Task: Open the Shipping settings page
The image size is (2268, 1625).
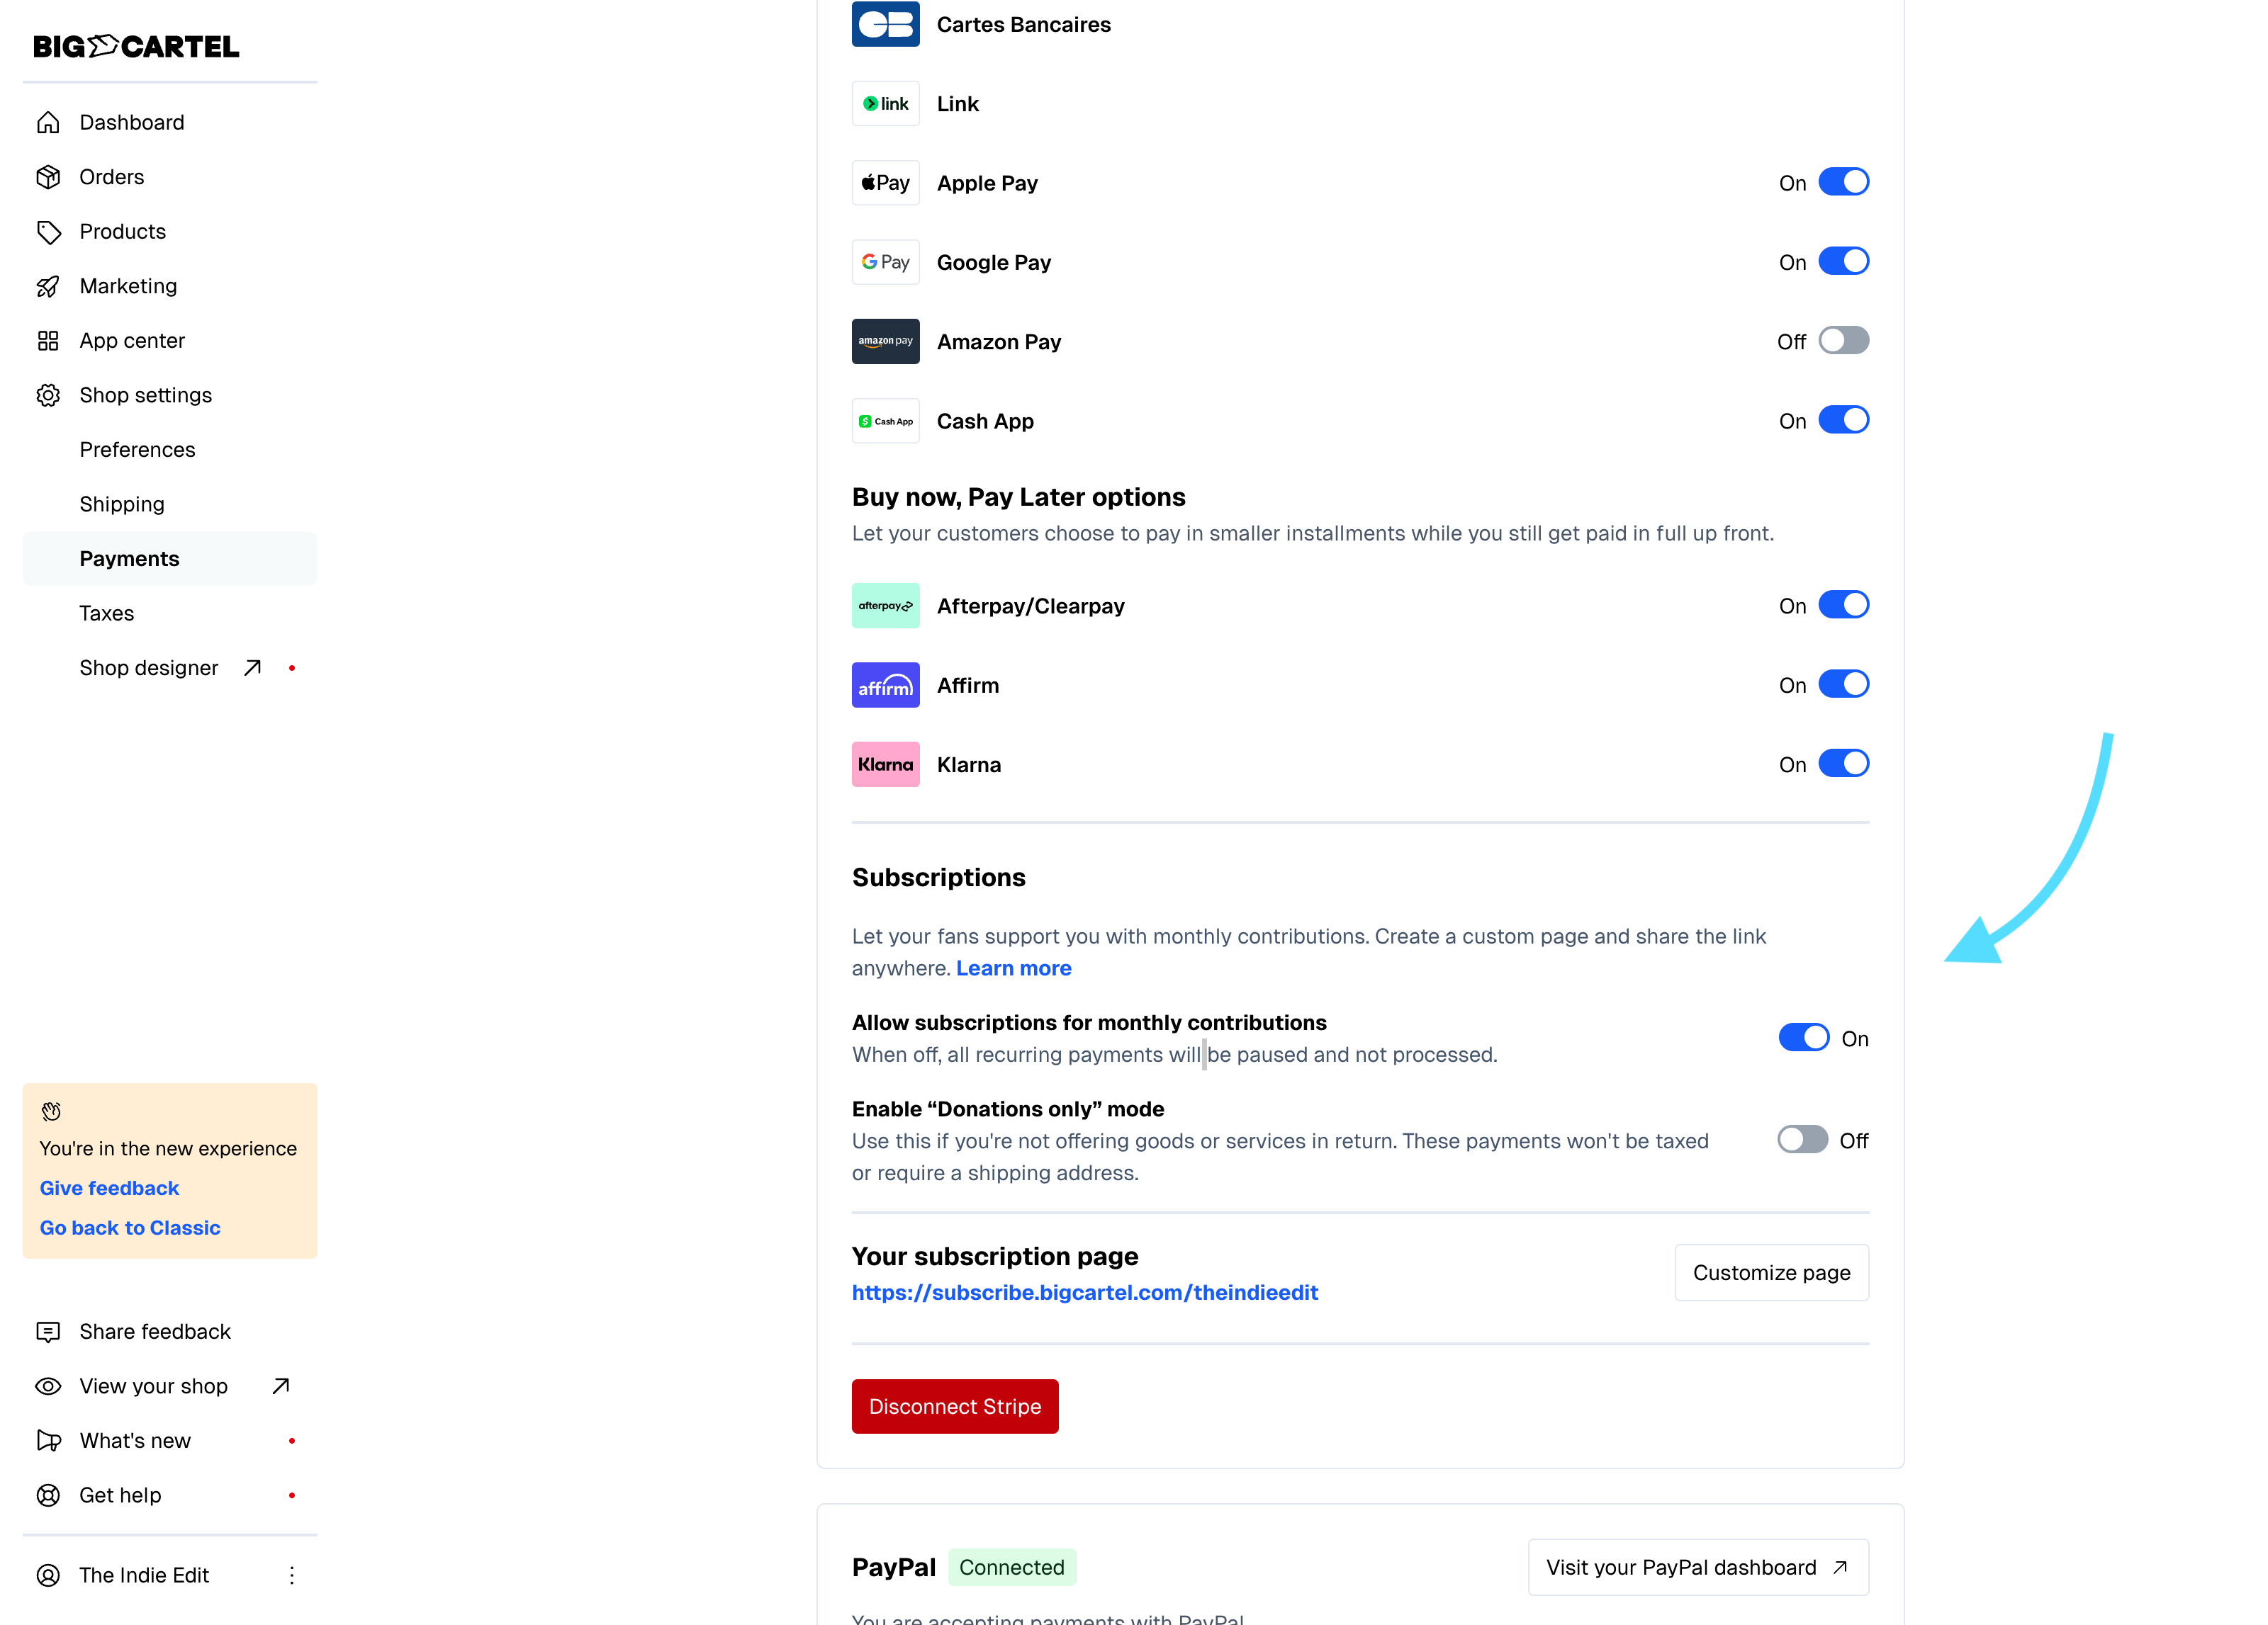Action: (x=122, y=504)
